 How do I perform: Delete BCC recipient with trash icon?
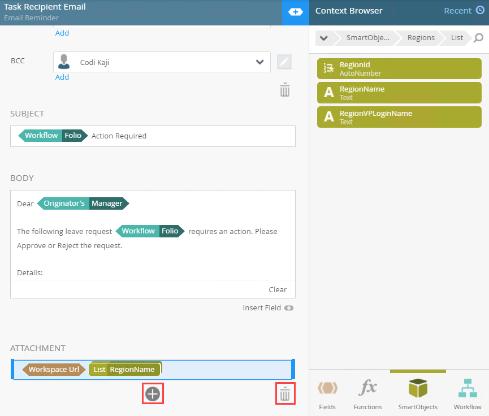point(285,90)
